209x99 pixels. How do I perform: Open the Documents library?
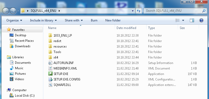(23, 62)
